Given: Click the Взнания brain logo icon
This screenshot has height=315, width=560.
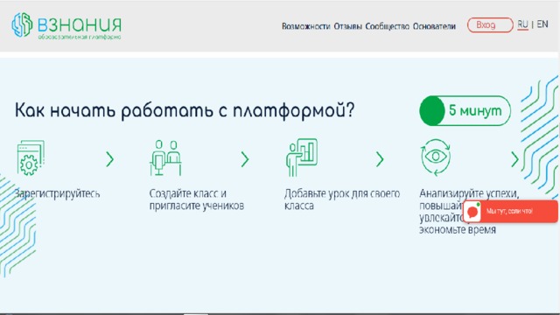Looking at the screenshot, I should pos(22,24).
